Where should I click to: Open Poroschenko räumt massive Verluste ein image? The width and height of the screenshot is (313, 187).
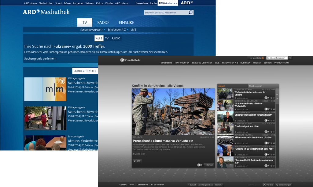click(x=173, y=112)
